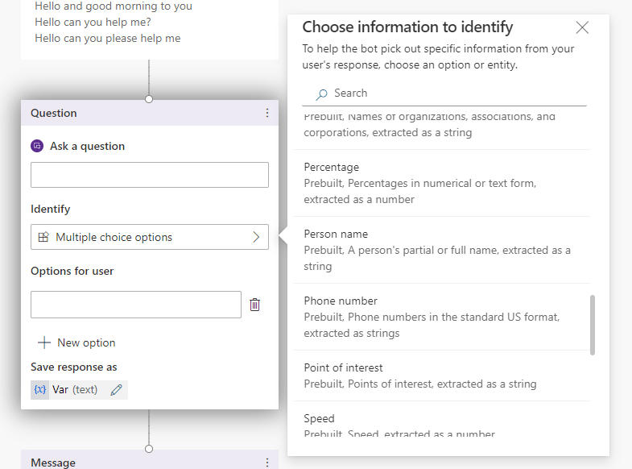Click the magnifier search icon

coord(322,94)
